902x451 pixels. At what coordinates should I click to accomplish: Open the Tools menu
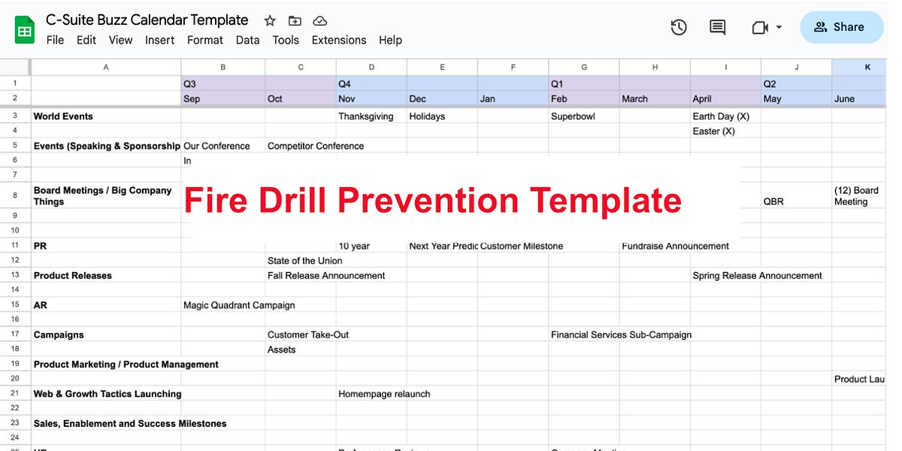(x=286, y=40)
